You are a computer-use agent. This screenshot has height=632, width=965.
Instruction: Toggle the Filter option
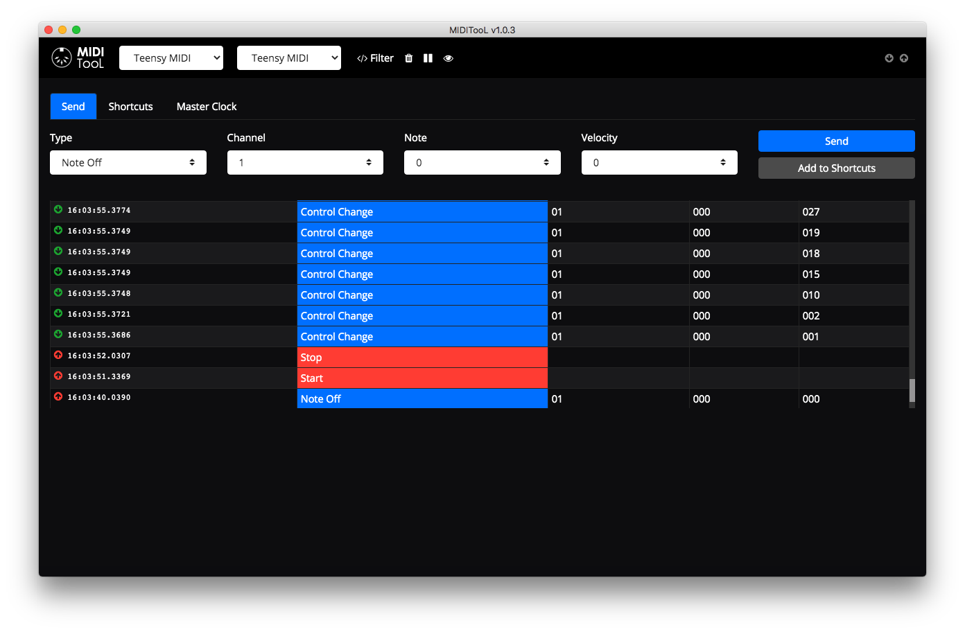[x=375, y=58]
